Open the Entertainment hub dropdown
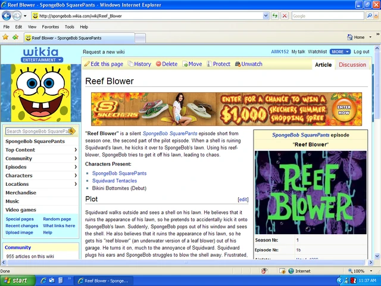This screenshot has height=286, width=381. tap(42, 60)
